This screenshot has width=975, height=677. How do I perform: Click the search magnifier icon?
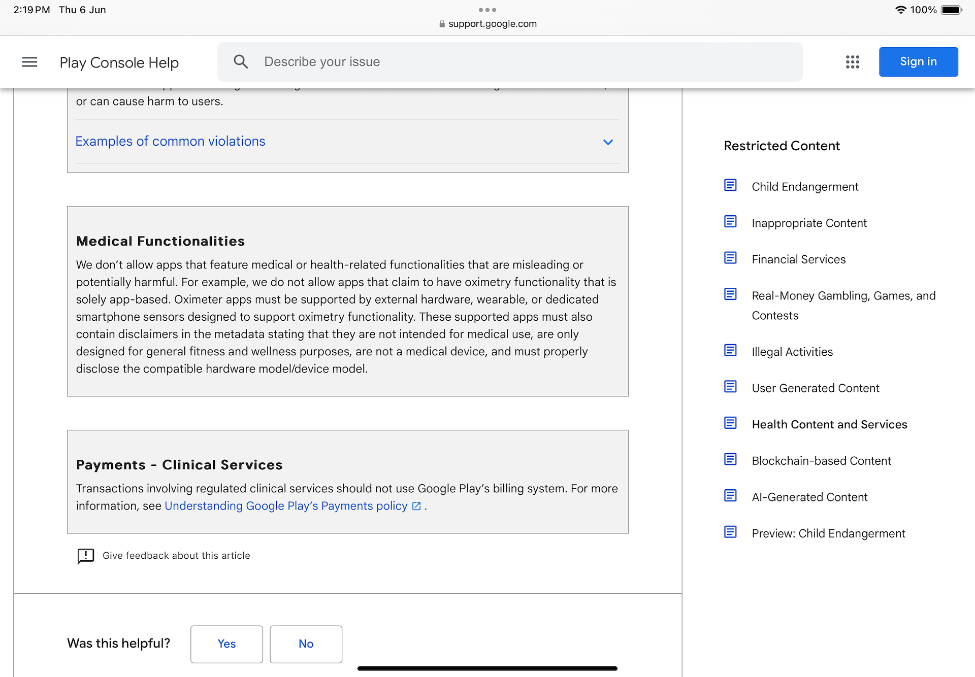[x=241, y=62]
